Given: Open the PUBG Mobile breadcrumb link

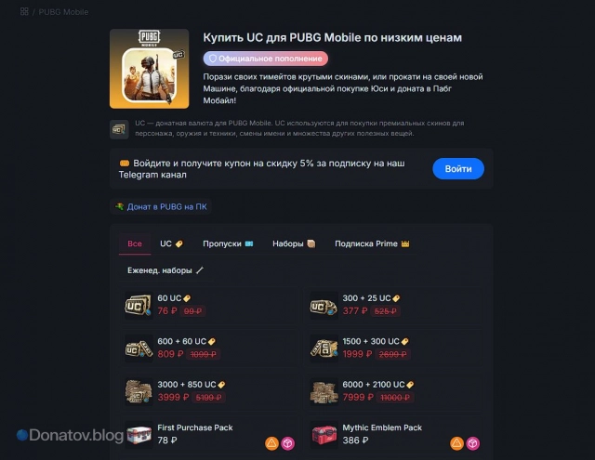Looking at the screenshot, I should (63, 12).
